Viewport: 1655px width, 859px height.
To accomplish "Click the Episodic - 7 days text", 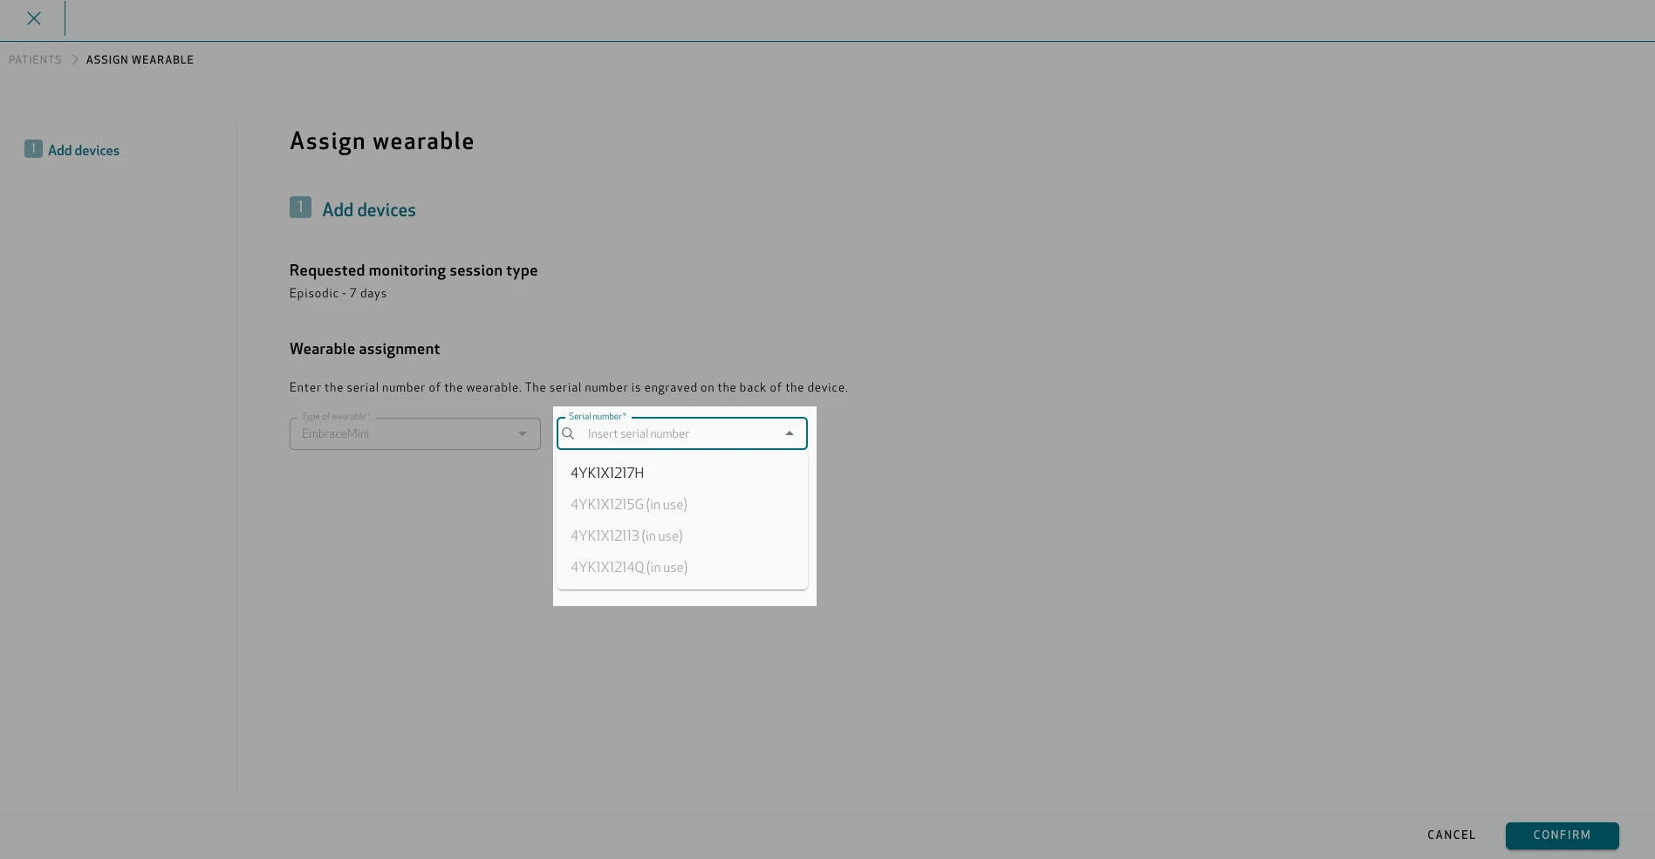I will (338, 293).
